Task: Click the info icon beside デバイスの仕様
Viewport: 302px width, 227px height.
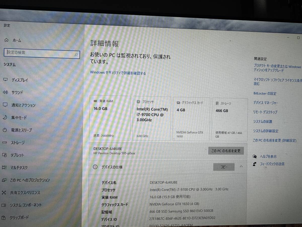Action: 95,167
